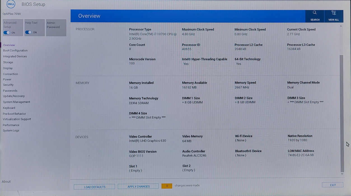Click the Video Memory 64 MB value
The width and height of the screenshot is (351, 196).
[x=187, y=141]
